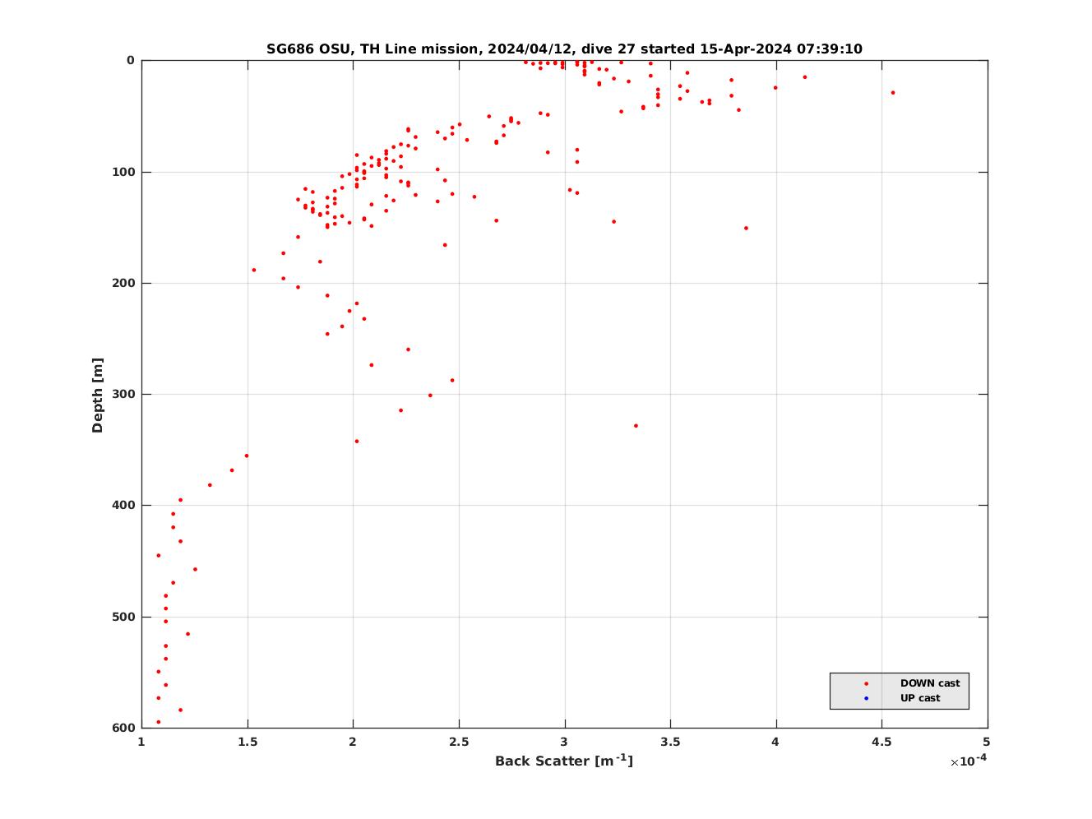Click x-axis tick label 3.5
Image resolution: width=1092 pixels, height=819 pixels.
click(x=670, y=743)
